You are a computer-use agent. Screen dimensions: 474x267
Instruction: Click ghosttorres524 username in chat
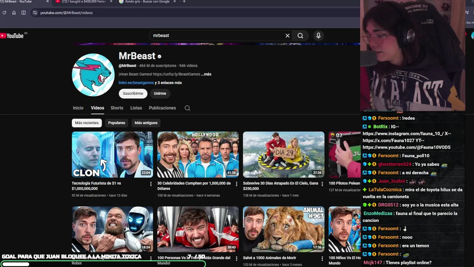pos(394,164)
